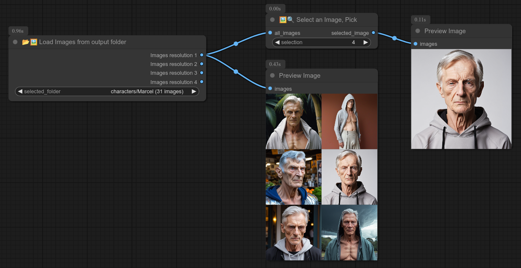Click the Images resolution 2 output socket
This screenshot has width=521, height=268.
(x=202, y=64)
